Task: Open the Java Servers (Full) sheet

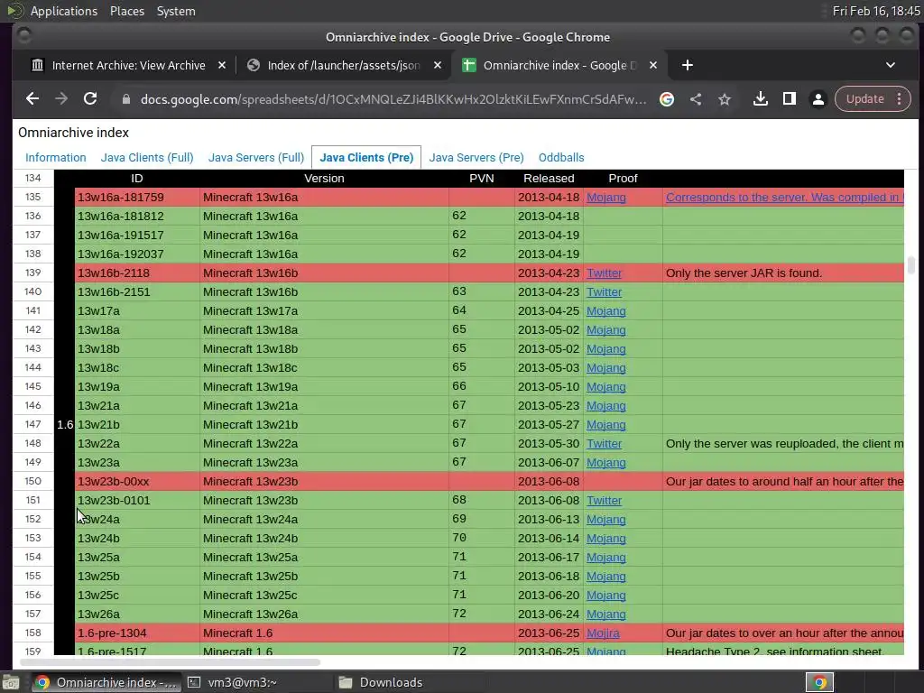Action: coord(255,157)
